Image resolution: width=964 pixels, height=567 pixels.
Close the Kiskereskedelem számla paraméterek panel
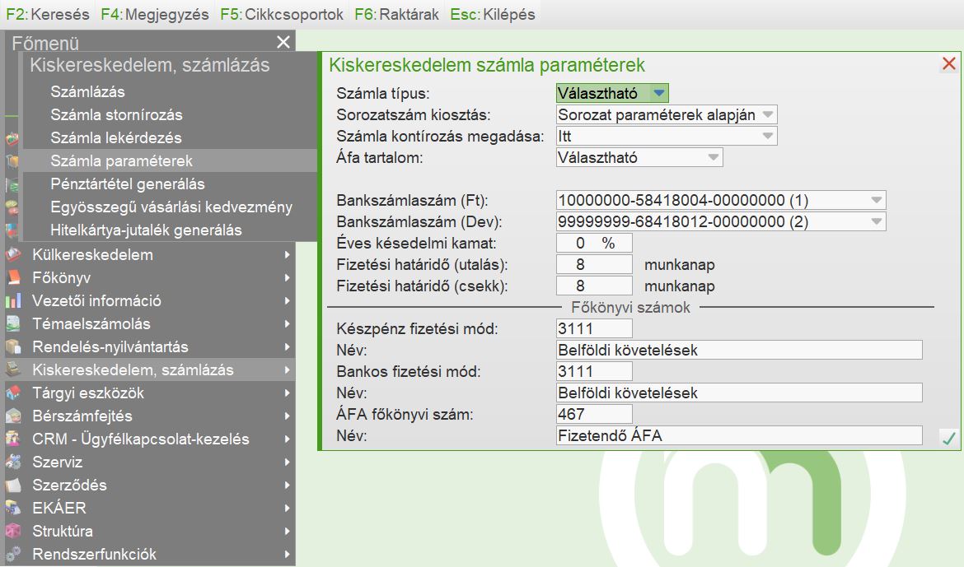(x=948, y=63)
